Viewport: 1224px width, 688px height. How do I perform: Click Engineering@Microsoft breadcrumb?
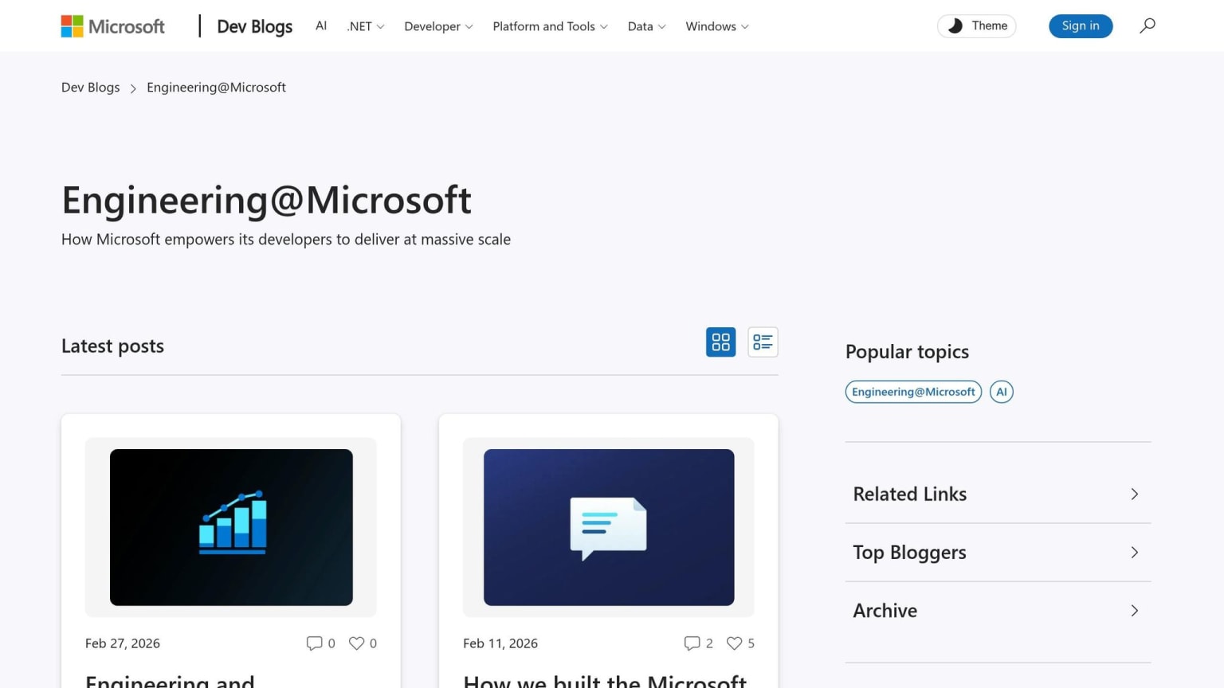click(x=216, y=87)
